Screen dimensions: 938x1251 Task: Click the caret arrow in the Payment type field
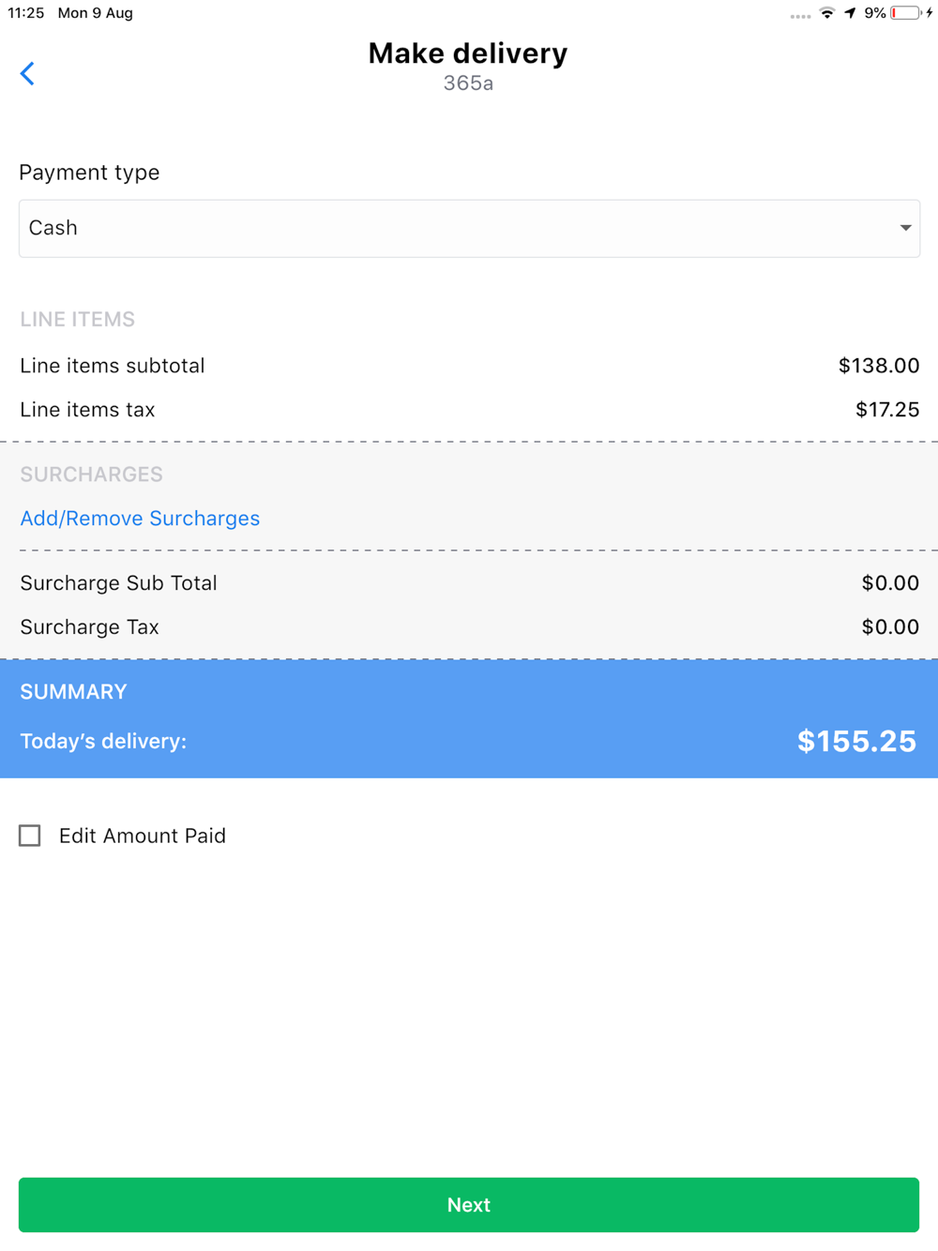click(x=905, y=228)
